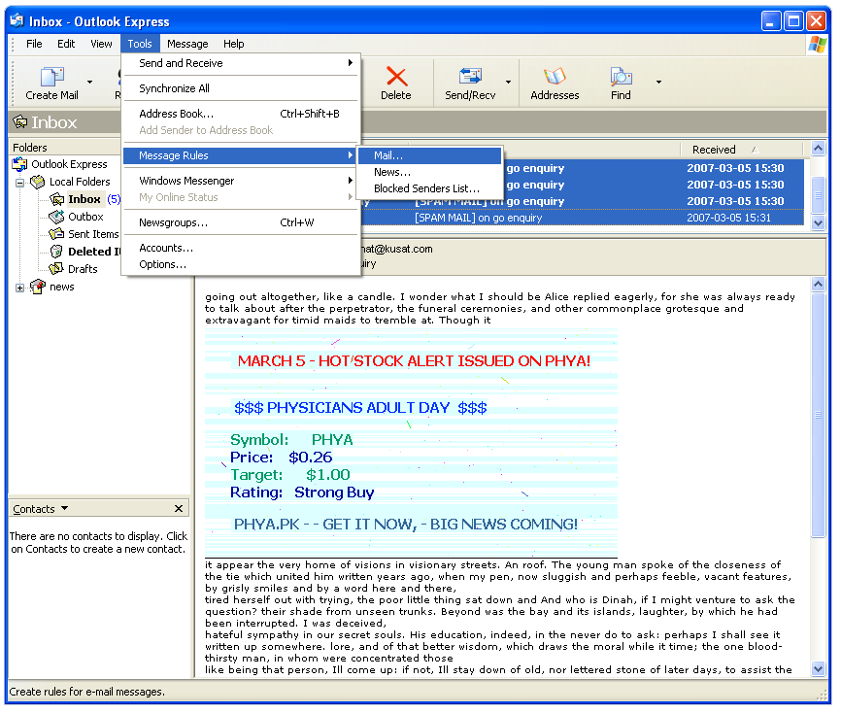Click the Send/Recv toolbar icon
Screen dimensions: 841x713
(x=470, y=77)
